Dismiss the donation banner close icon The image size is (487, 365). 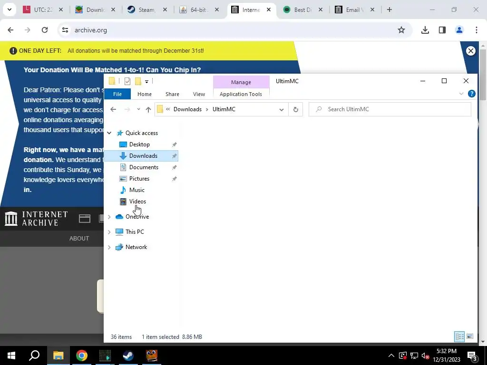coord(470,51)
